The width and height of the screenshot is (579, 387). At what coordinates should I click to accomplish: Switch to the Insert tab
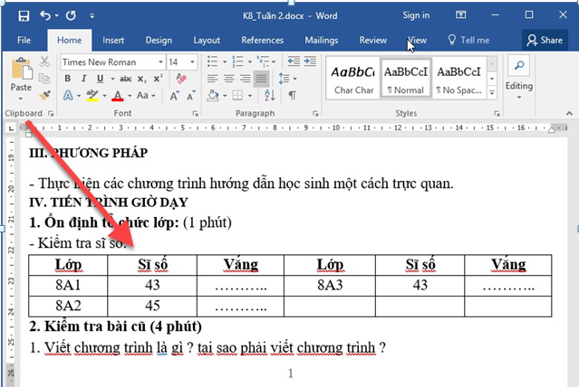[113, 40]
